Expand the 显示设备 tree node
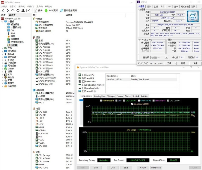Image resolution: width=202 pixels, height=170 pixels. click(3, 57)
